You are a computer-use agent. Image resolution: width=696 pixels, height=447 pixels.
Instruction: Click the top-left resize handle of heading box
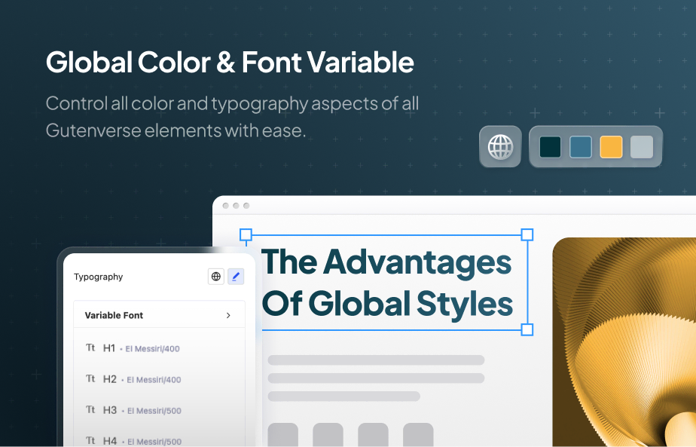pos(246,234)
